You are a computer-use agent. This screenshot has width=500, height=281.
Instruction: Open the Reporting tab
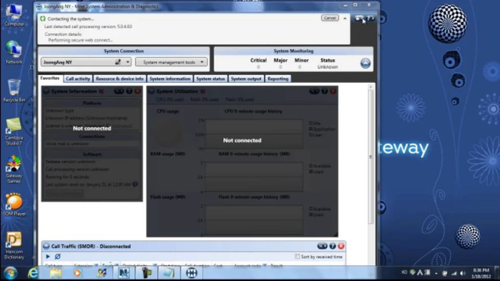[x=278, y=79]
